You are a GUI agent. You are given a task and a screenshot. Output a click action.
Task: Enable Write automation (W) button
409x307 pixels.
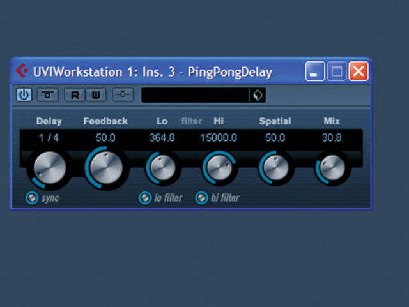[x=96, y=95]
